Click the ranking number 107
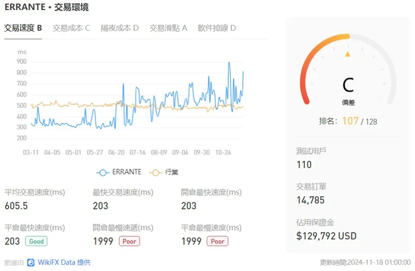The height and width of the screenshot is (271, 415). [x=350, y=121]
